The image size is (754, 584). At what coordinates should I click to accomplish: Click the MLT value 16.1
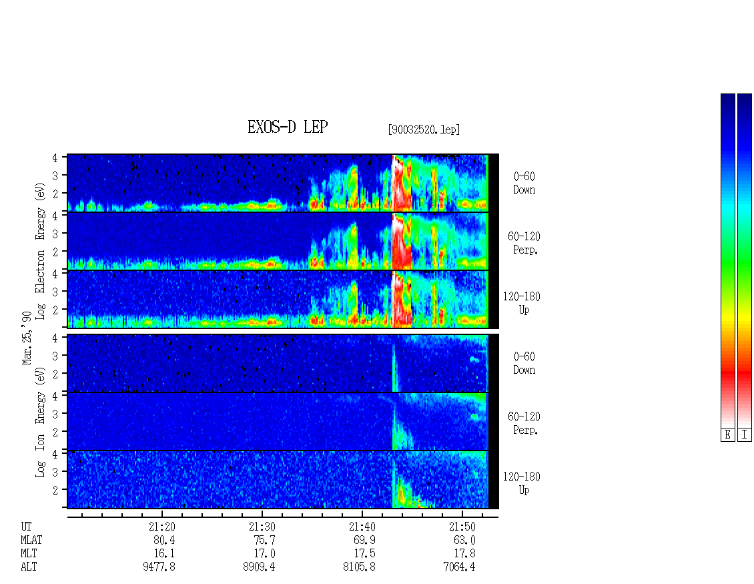[x=164, y=554]
